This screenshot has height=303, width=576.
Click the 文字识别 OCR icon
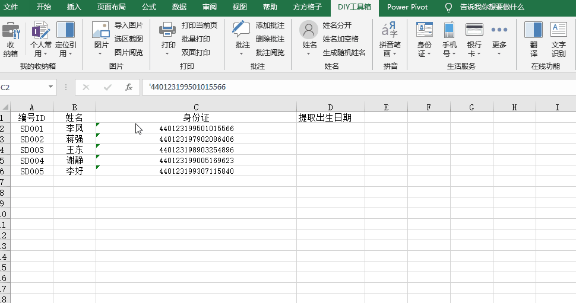(x=558, y=30)
